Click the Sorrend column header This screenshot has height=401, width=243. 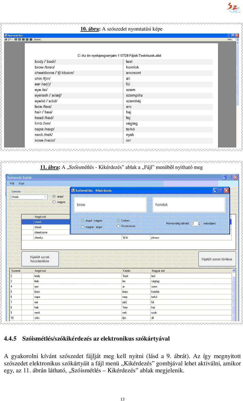click(16, 271)
